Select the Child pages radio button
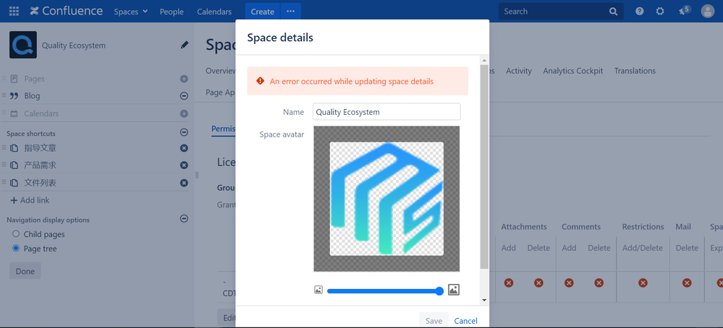The width and height of the screenshot is (723, 328). click(16, 233)
